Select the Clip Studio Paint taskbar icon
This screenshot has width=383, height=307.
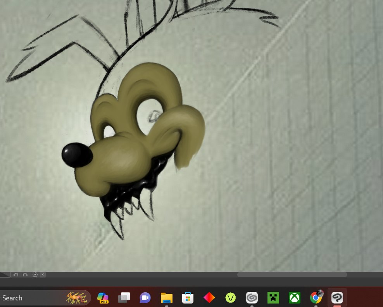(337, 298)
